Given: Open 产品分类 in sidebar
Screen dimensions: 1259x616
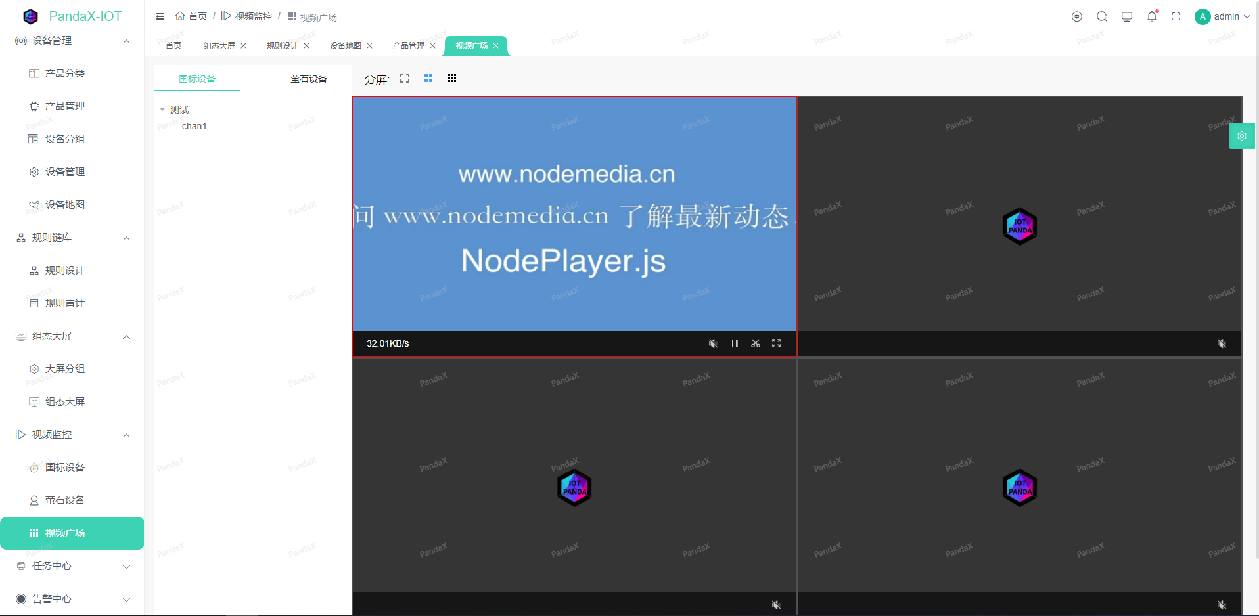Looking at the screenshot, I should [x=72, y=74].
